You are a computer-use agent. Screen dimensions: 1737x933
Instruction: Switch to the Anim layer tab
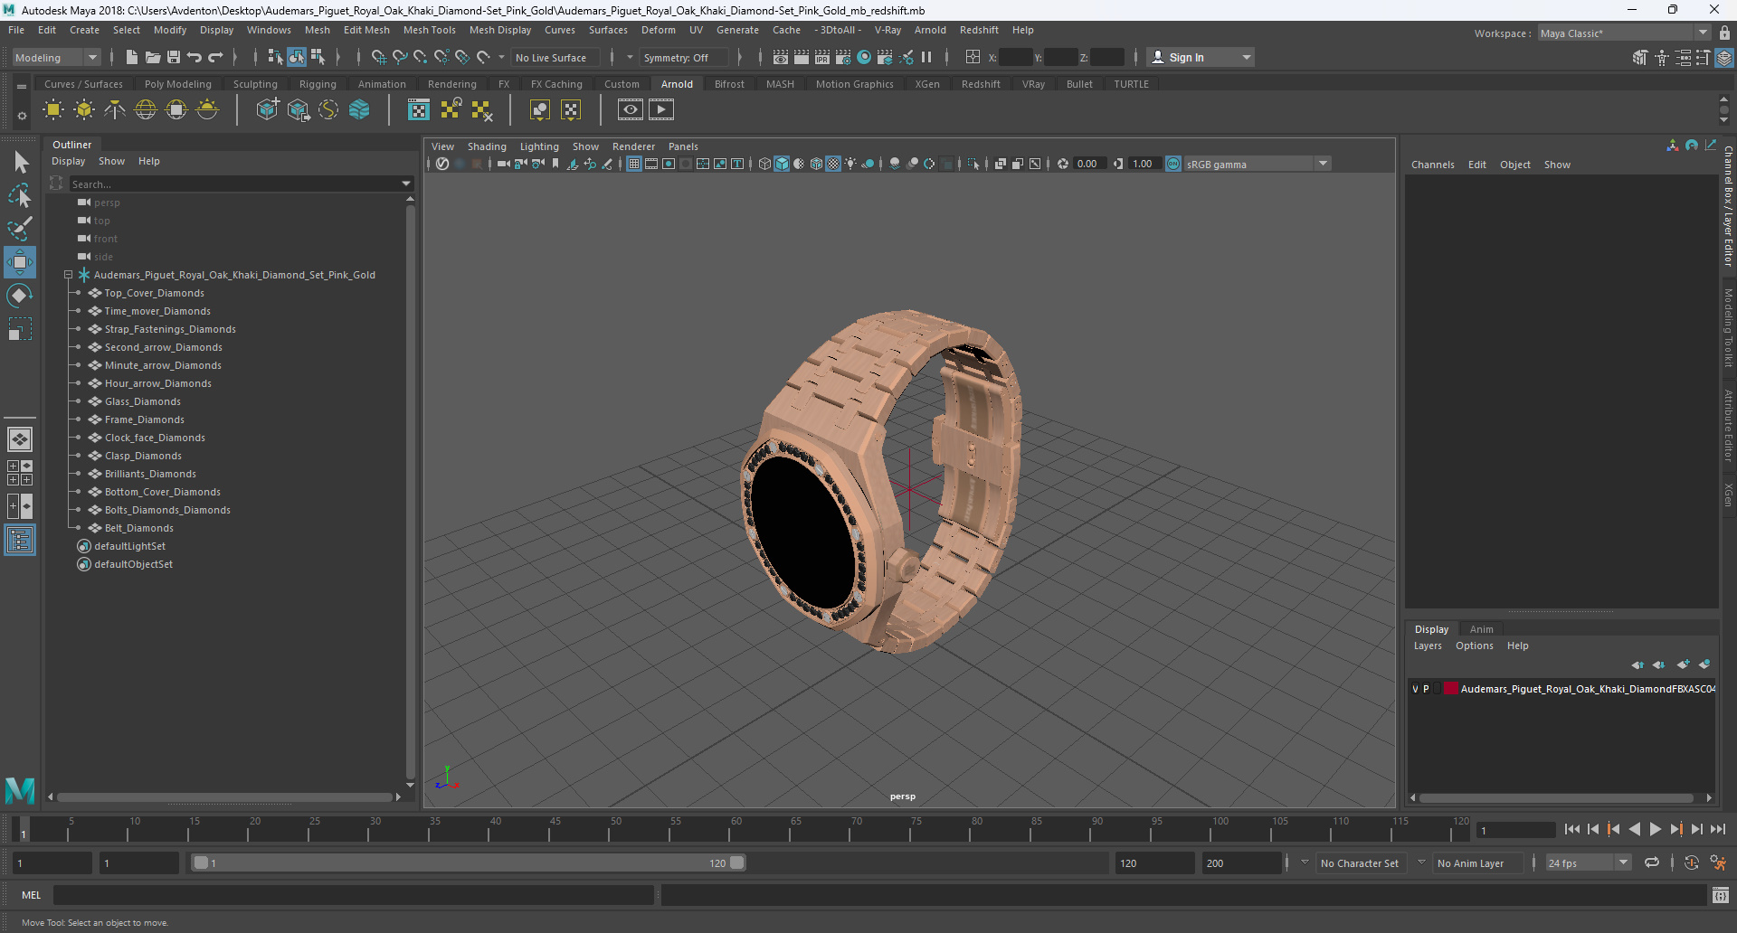tap(1481, 629)
